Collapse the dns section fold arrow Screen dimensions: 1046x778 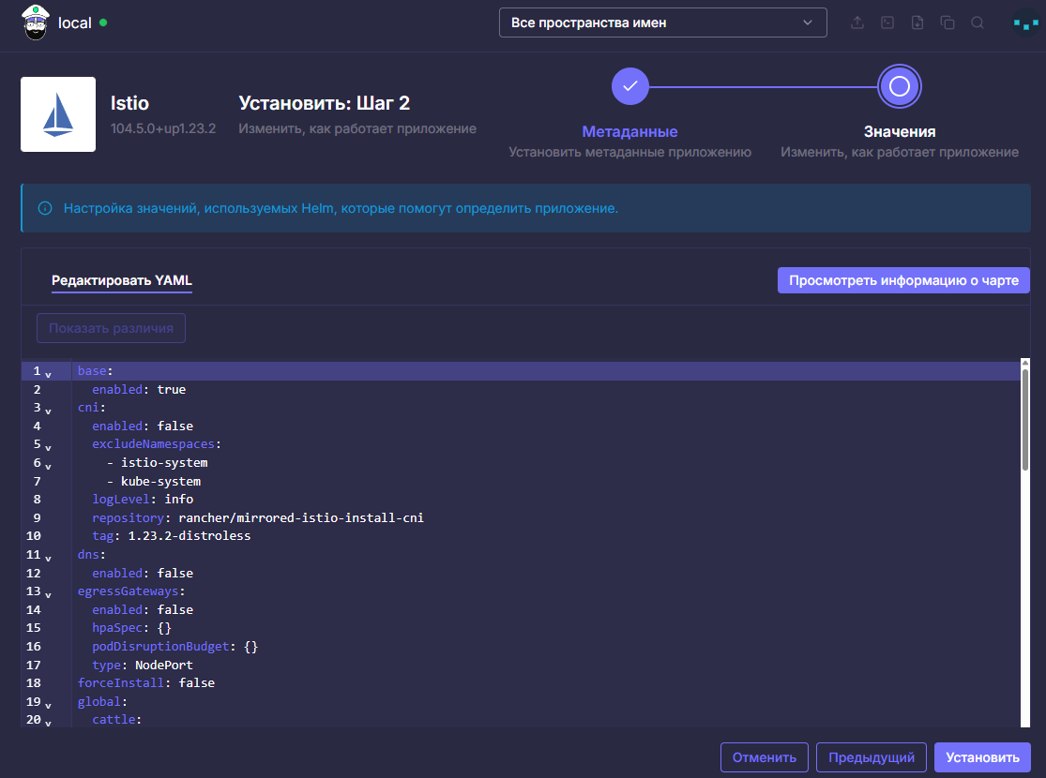[x=48, y=558]
